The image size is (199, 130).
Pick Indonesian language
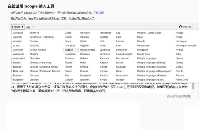pyautogui.click(x=106, y=33)
